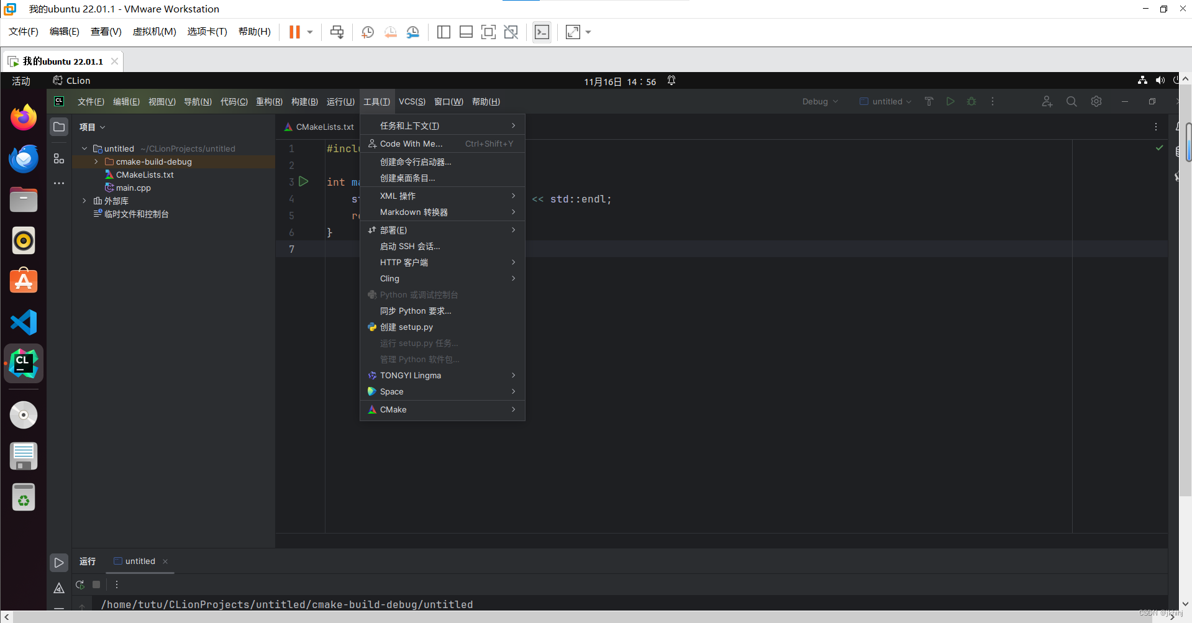Toggle the VMware thumbnail bar
Image resolution: width=1192 pixels, height=623 pixels.
coord(466,32)
